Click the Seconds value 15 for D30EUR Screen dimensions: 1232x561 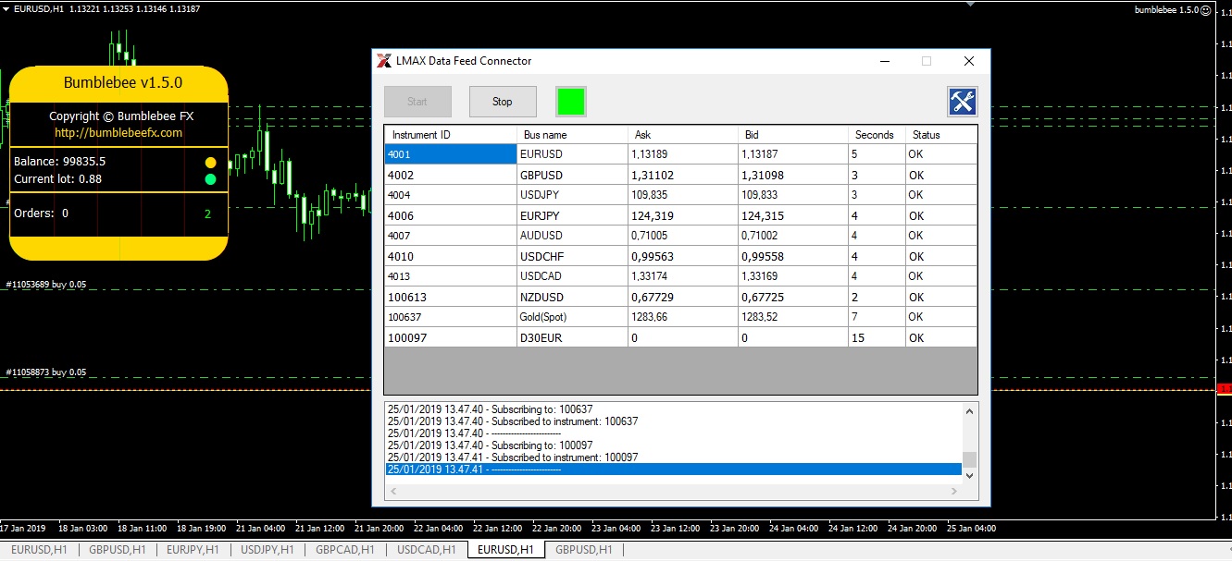coord(877,337)
